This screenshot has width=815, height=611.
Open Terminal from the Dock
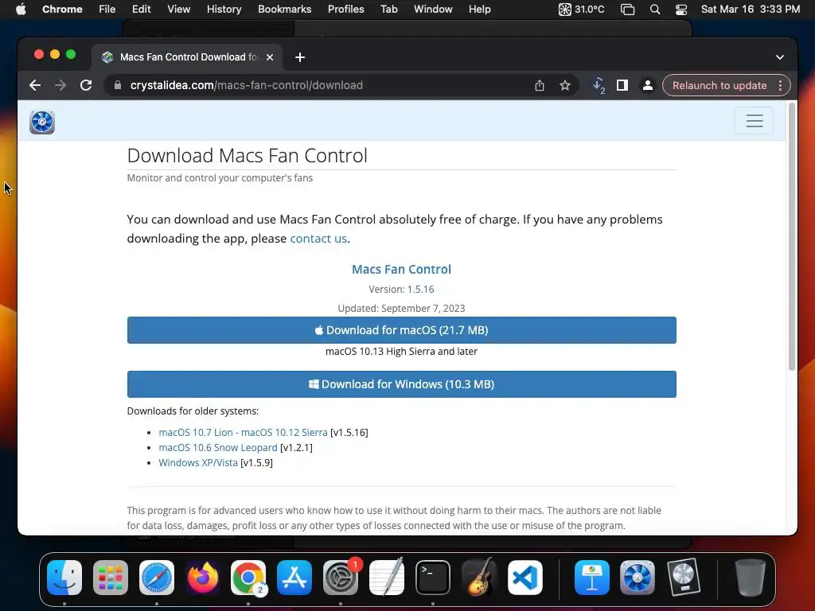(432, 578)
